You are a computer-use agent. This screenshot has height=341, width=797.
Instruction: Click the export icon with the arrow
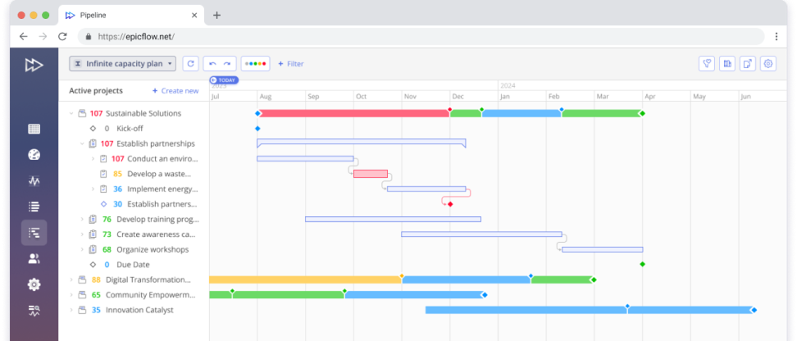748,63
